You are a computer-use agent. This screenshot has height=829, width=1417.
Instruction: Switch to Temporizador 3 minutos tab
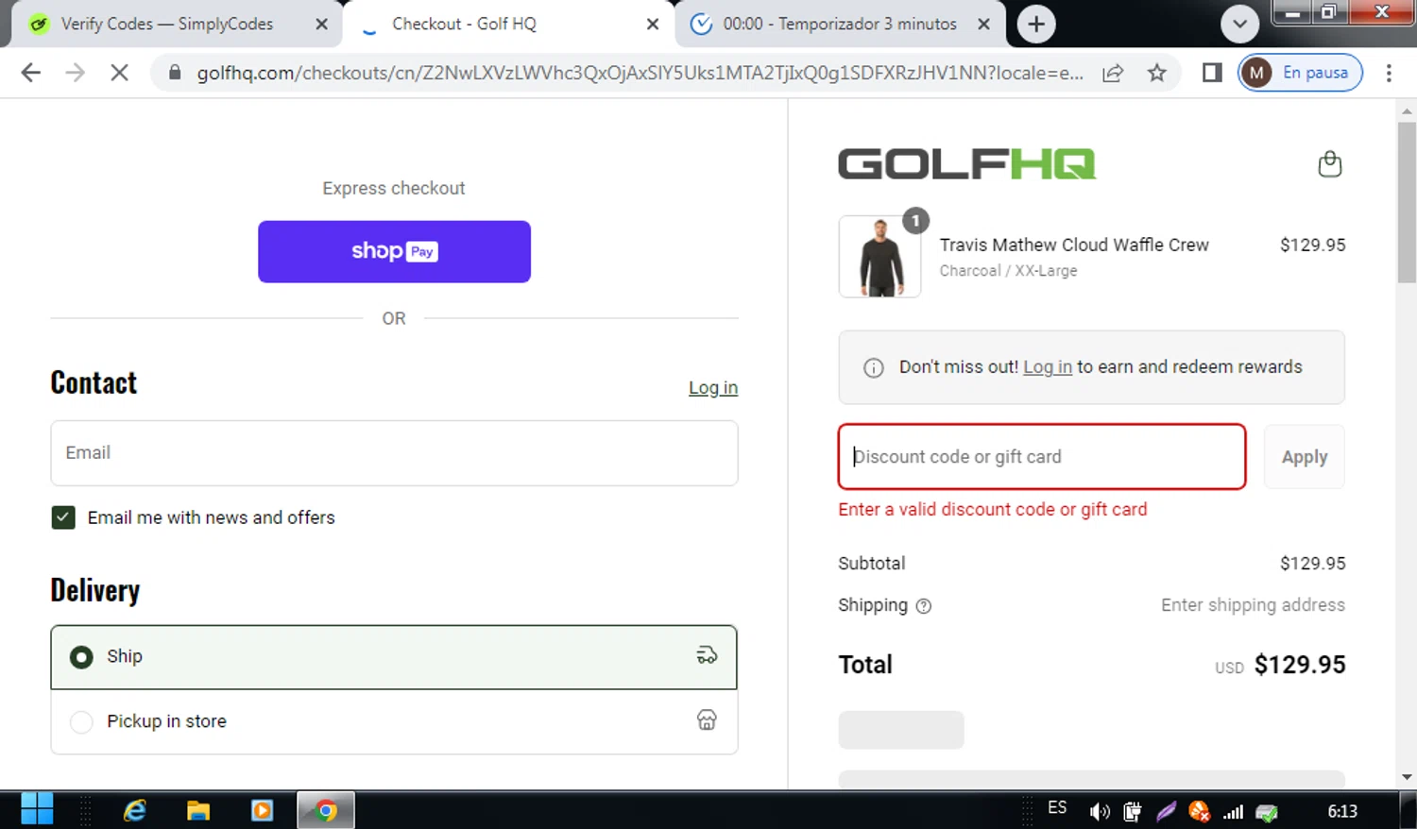(x=840, y=24)
